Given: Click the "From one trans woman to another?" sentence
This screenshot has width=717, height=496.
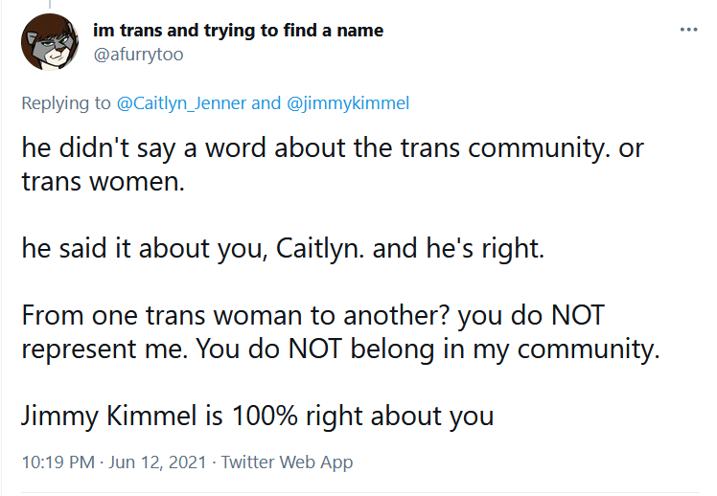Looking at the screenshot, I should (x=237, y=316).
